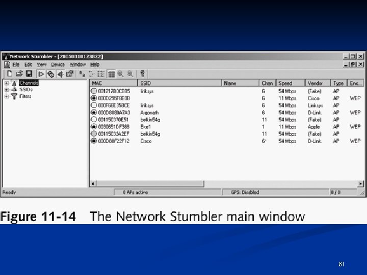Click the Help question mark icon
The height and width of the screenshot is (275, 367).
[x=142, y=74]
